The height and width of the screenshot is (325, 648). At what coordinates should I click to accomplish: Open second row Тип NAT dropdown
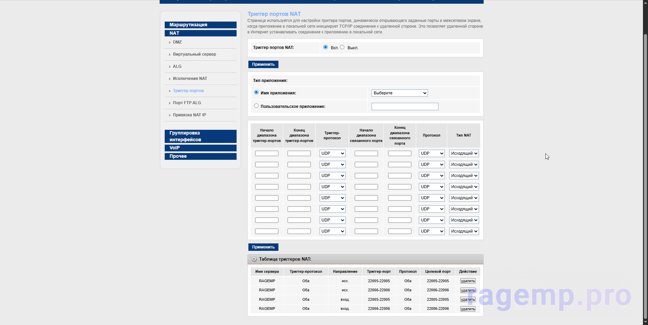tap(464, 165)
